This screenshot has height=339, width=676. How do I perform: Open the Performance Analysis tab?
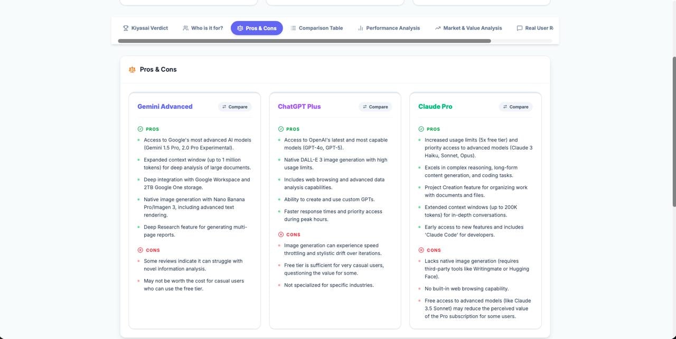click(x=389, y=28)
